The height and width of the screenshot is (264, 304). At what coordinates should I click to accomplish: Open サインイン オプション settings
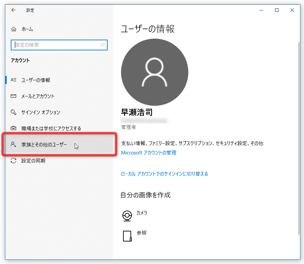tap(59, 112)
